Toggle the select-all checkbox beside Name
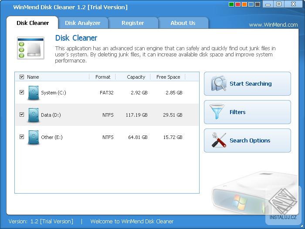Viewport: 305px width, 229px height. [22, 77]
